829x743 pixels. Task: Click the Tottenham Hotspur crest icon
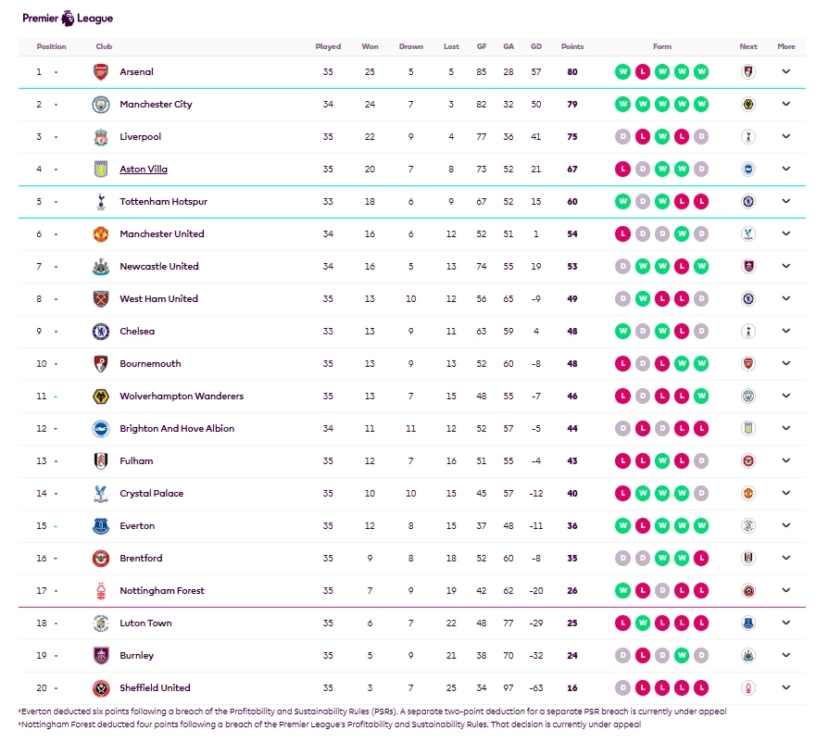(x=101, y=202)
